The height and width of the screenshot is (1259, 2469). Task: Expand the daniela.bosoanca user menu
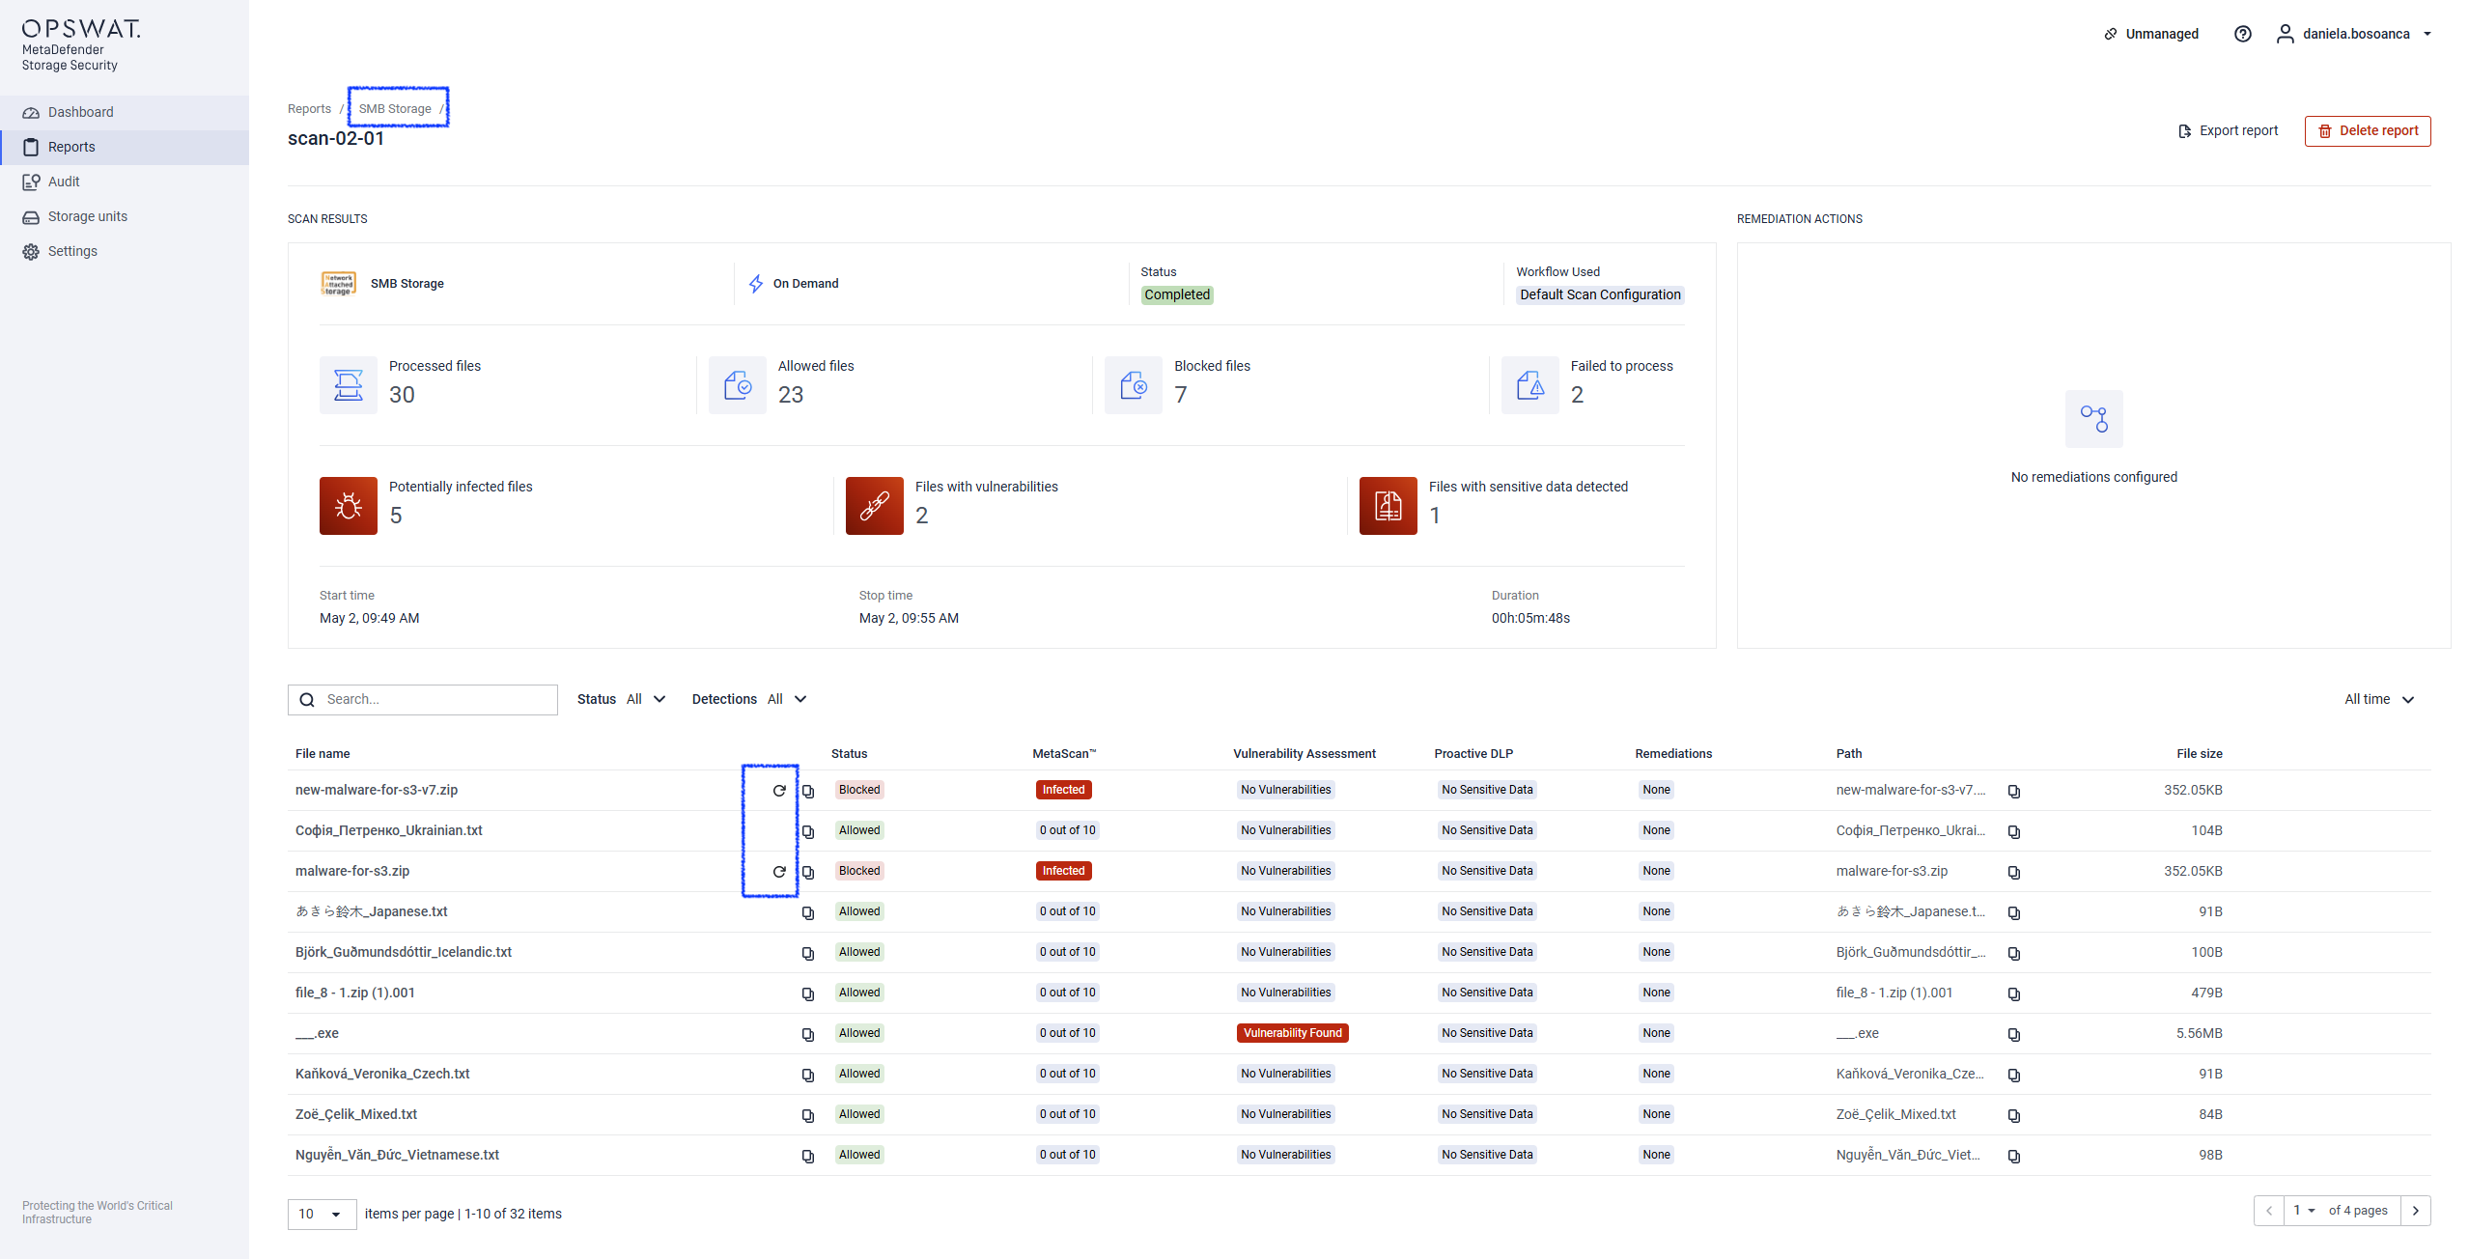pos(2353,34)
